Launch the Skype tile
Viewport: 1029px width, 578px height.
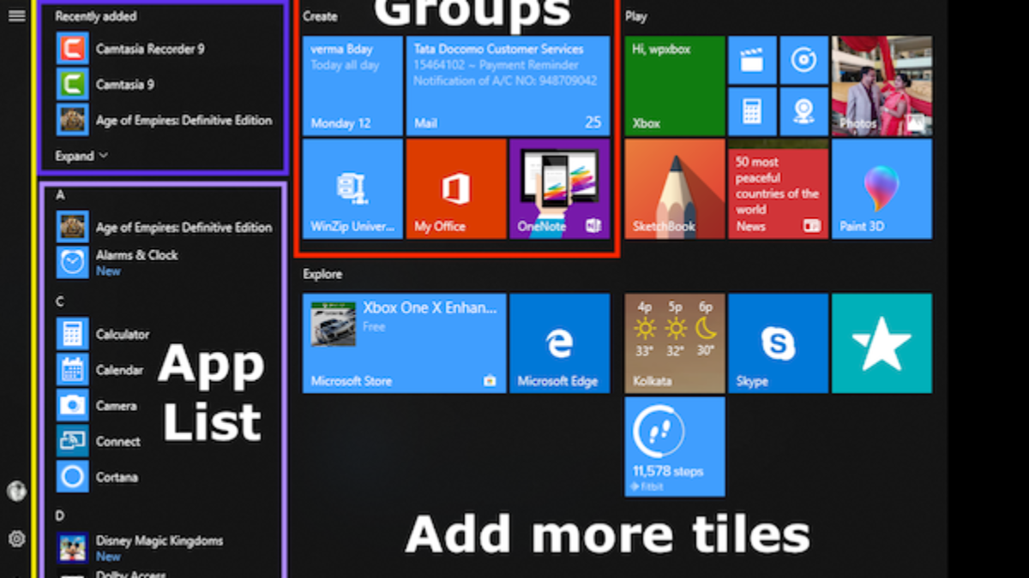(778, 343)
